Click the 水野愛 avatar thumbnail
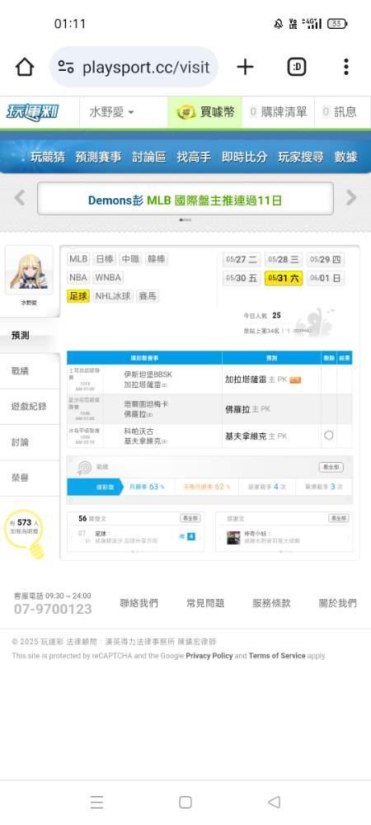Image resolution: width=371 pixels, height=825 pixels. [29, 271]
